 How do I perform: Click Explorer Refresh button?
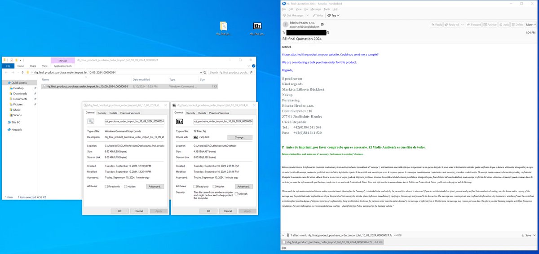pyautogui.click(x=204, y=72)
